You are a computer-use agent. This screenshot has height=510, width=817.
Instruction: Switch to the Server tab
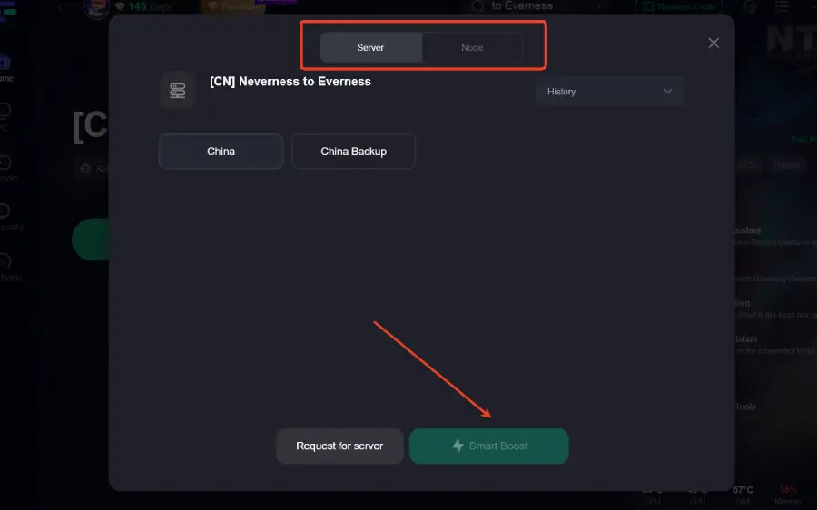(370, 47)
